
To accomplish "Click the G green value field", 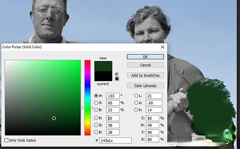I will click(x=113, y=125).
